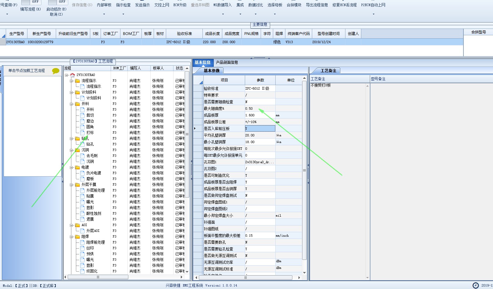This screenshot has width=493, height=289.
Task: Click the document icon for 磨板
Action: coord(82,179)
